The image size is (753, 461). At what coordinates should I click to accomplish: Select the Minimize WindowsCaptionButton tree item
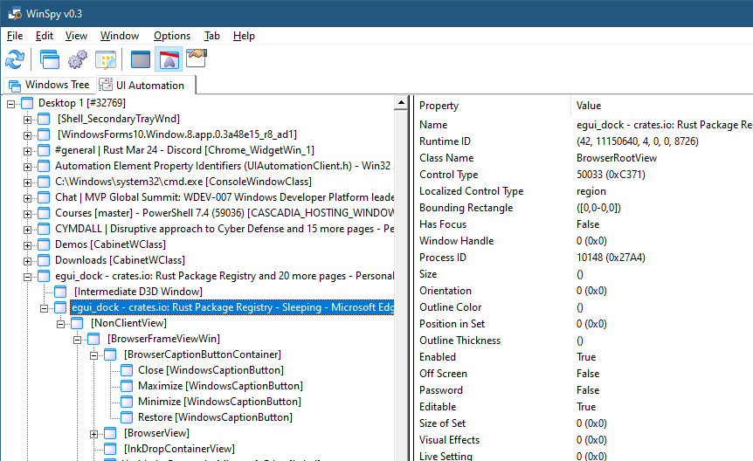(x=219, y=402)
